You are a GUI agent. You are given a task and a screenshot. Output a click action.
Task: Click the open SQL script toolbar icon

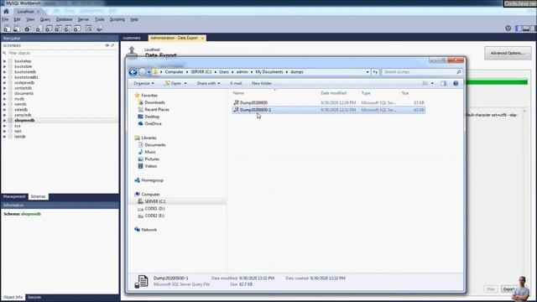[16, 29]
